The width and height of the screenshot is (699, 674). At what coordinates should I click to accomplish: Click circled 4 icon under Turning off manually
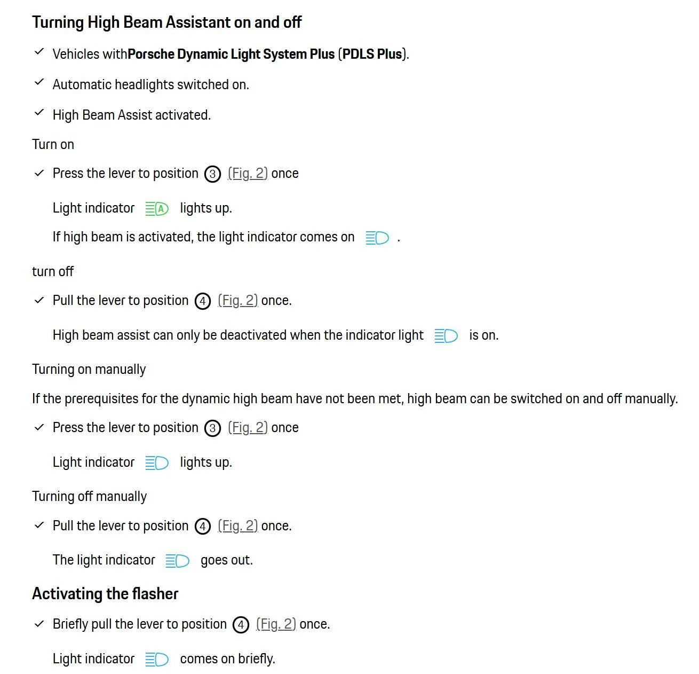pos(203,527)
